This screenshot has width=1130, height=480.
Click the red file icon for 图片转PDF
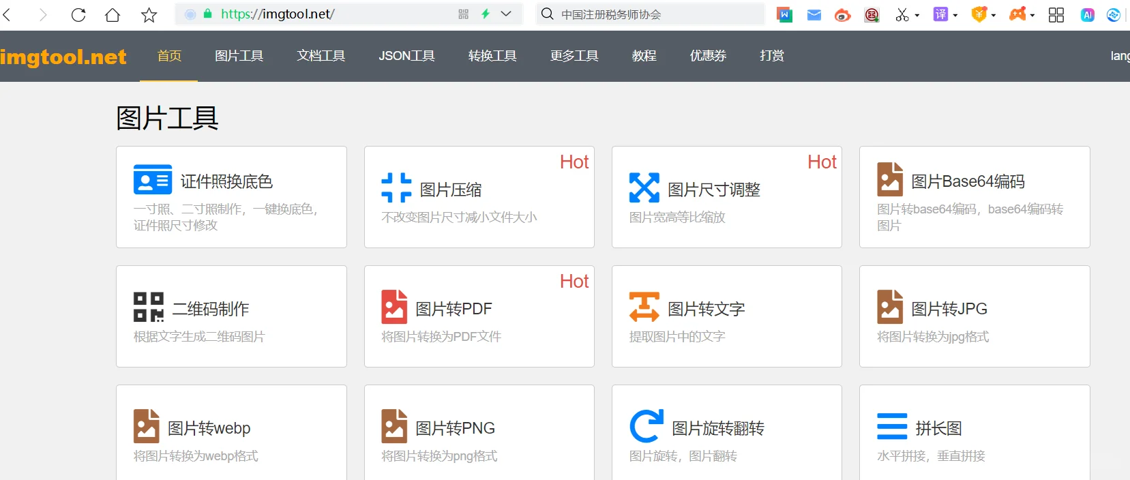coord(394,307)
